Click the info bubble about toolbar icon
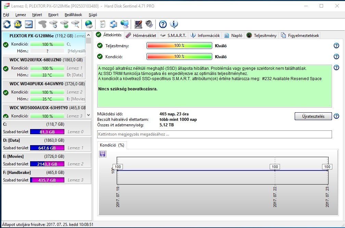The width and height of the screenshot is (345, 228). [174, 24]
